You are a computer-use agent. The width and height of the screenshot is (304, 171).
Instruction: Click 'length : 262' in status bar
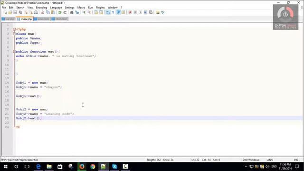click(154, 160)
